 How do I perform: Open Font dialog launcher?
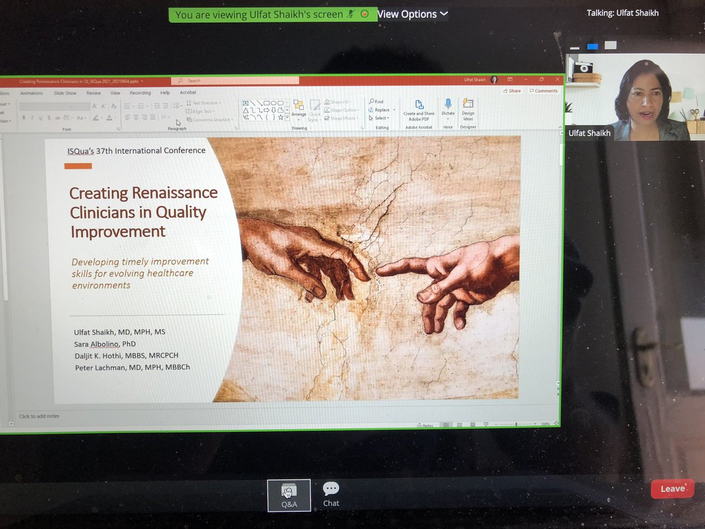[x=119, y=129]
